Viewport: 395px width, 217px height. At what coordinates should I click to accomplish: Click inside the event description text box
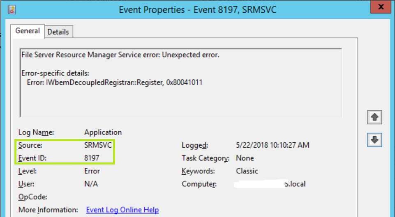[181, 103]
